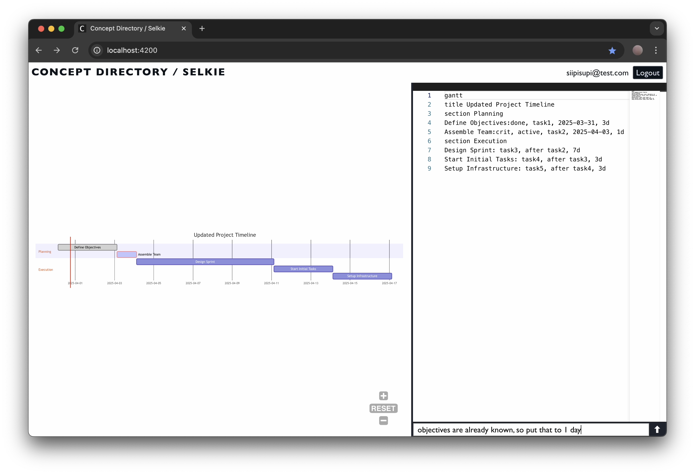The width and height of the screenshot is (695, 474).
Task: Click the 2025-04-15 axis label
Action: tap(350, 283)
